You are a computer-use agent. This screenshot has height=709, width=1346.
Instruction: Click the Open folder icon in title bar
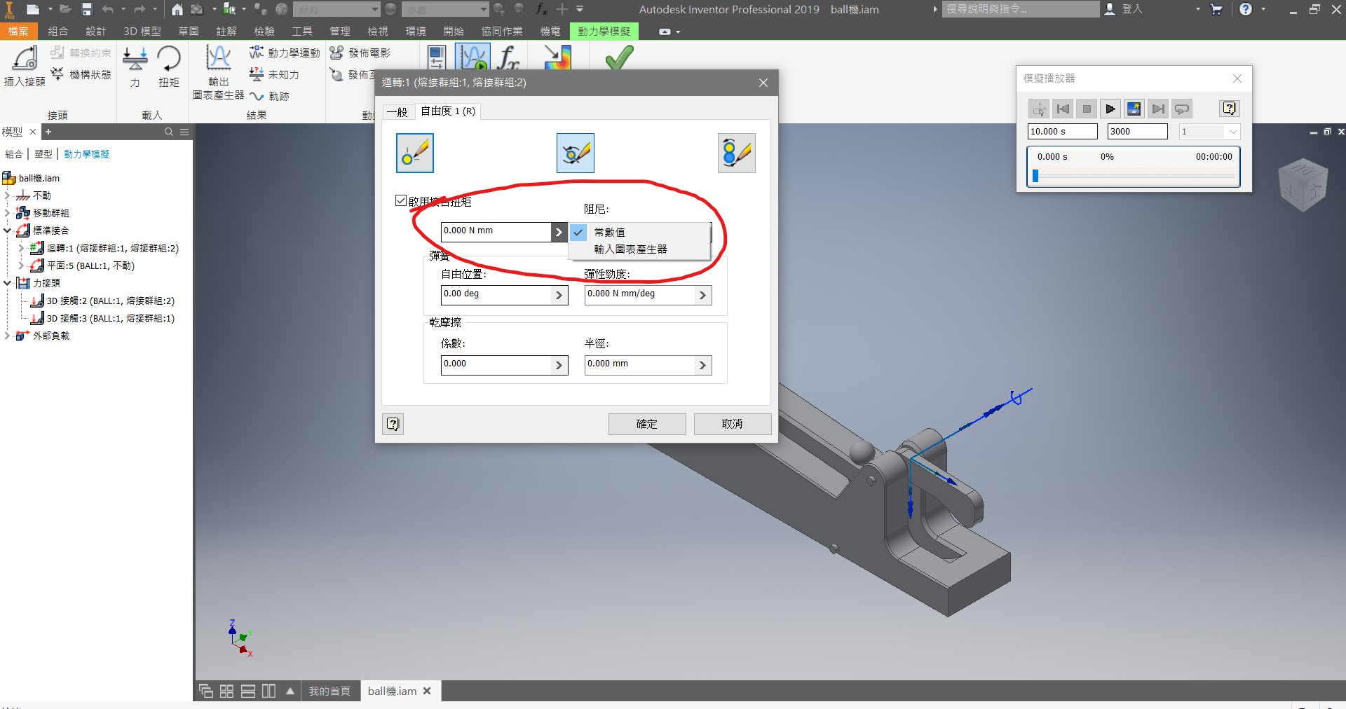tap(65, 9)
